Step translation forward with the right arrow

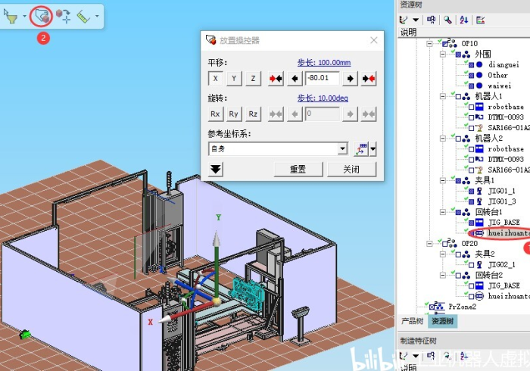[x=350, y=78]
